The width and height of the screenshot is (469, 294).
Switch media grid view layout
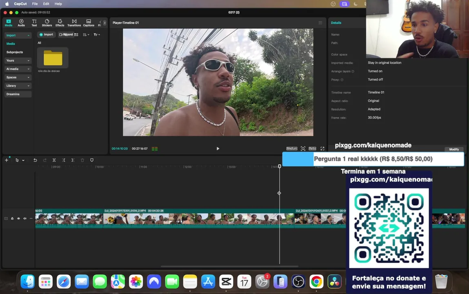(76, 35)
